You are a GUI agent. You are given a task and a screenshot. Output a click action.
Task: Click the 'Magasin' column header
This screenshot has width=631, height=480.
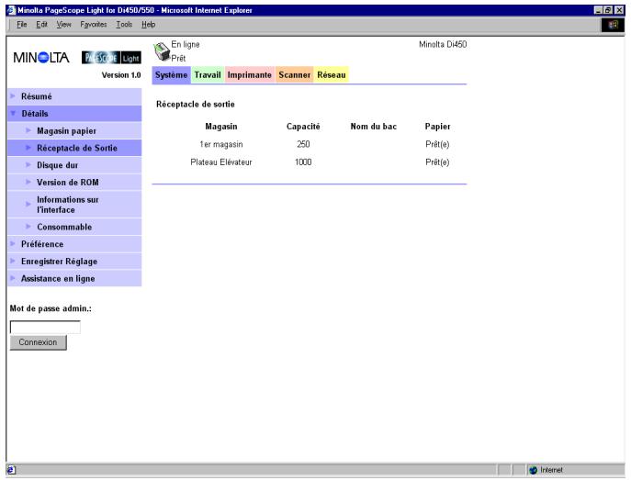[221, 127]
